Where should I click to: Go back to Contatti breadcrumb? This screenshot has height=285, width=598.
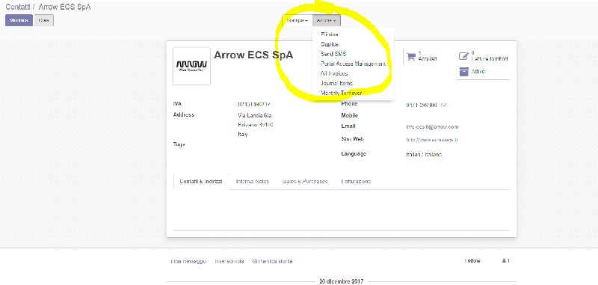[18, 7]
